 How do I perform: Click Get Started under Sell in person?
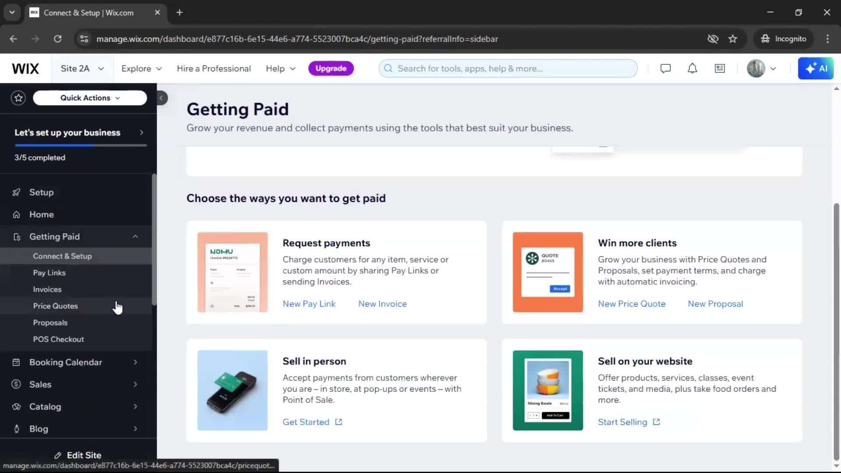[x=306, y=422]
